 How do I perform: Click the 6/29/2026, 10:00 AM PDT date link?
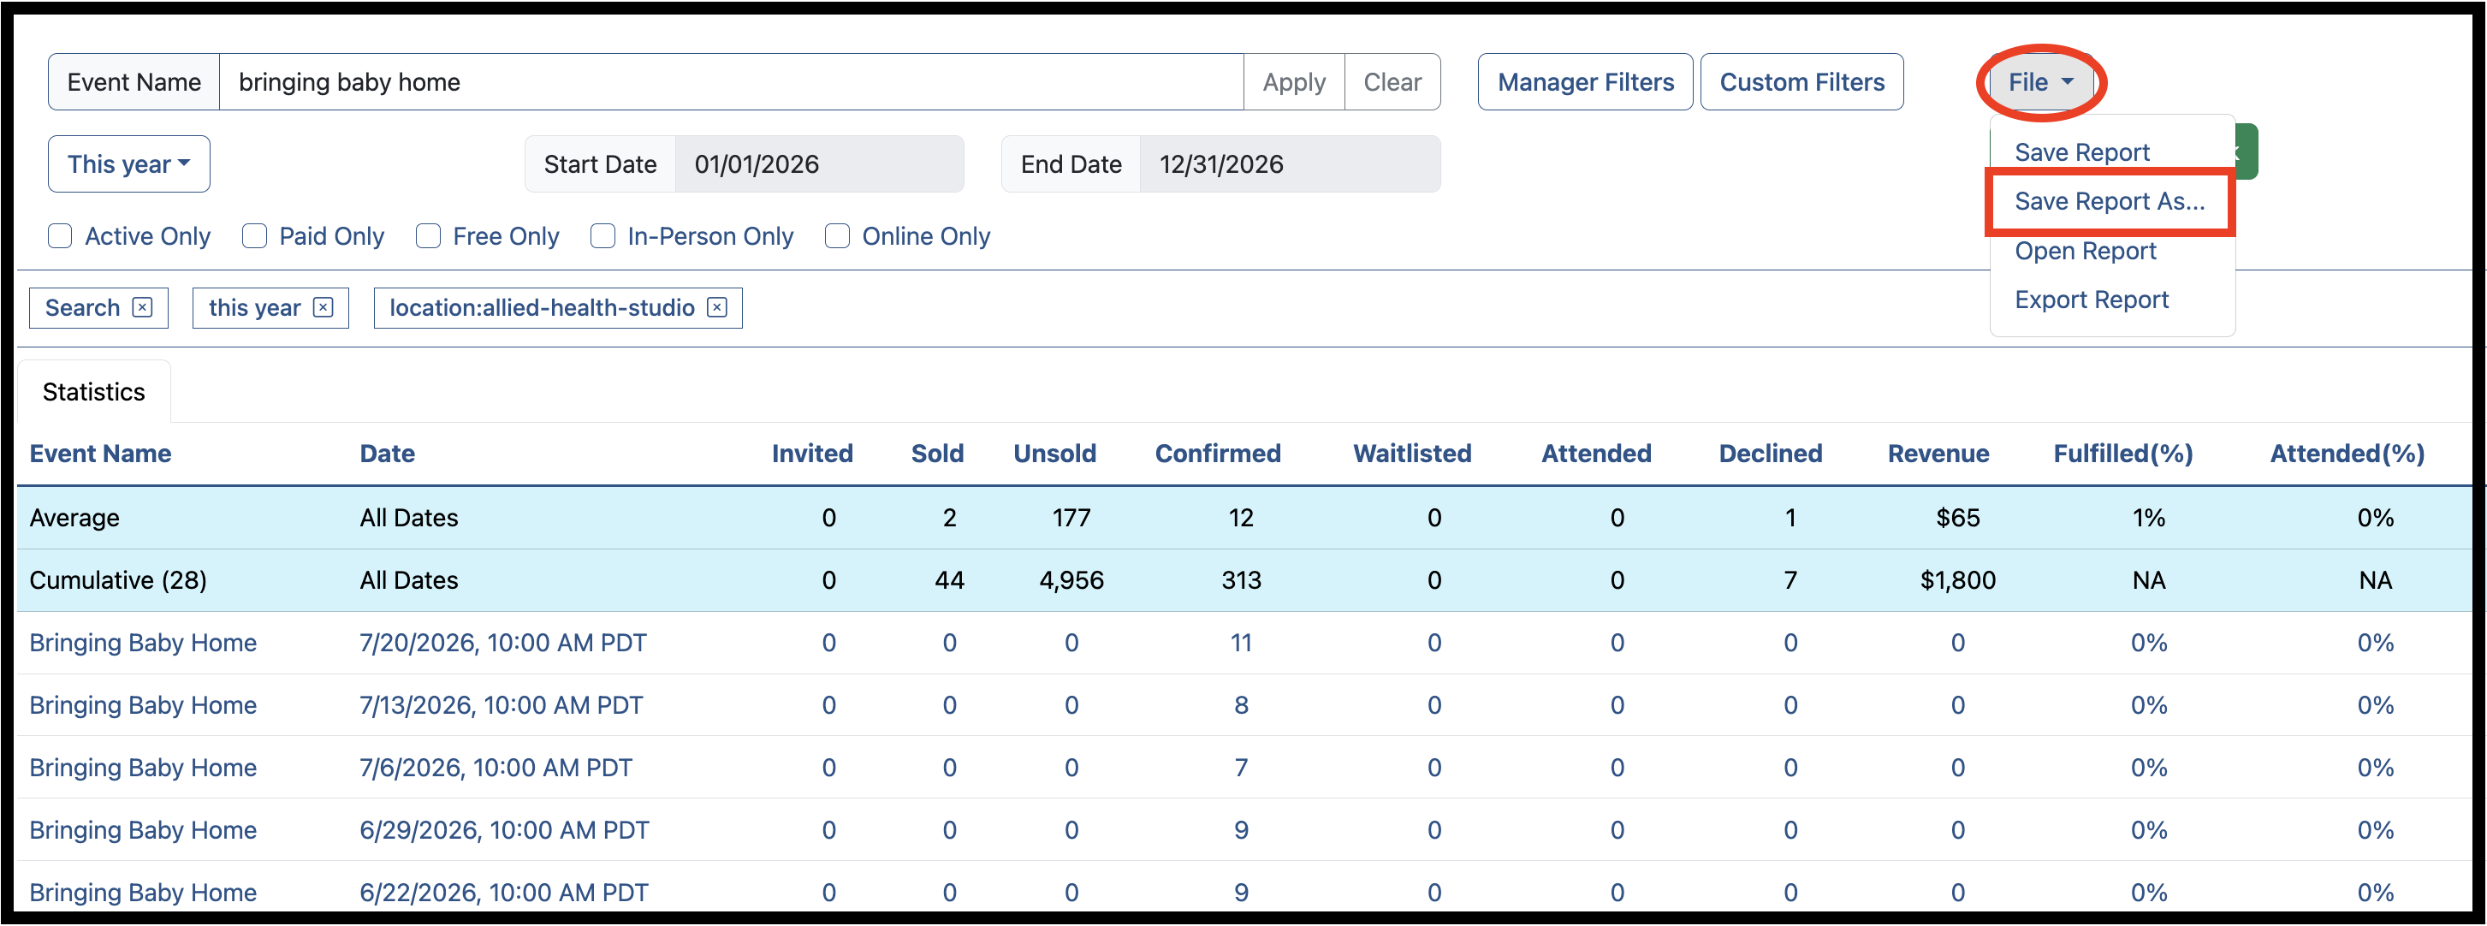click(x=504, y=830)
